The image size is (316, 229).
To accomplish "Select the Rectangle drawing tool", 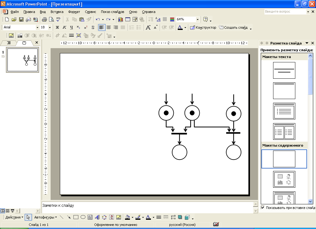I will coord(76,217).
